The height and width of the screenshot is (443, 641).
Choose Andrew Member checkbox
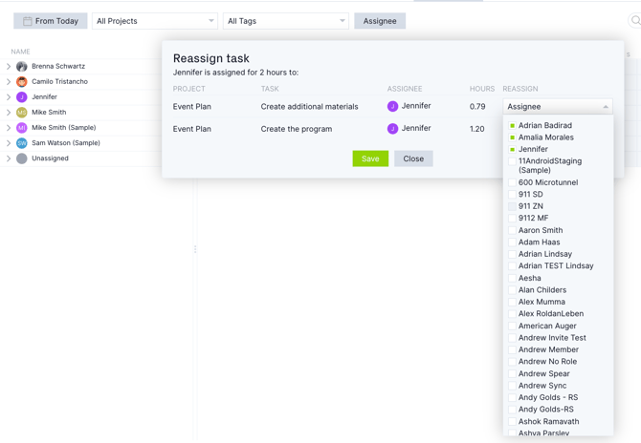512,349
